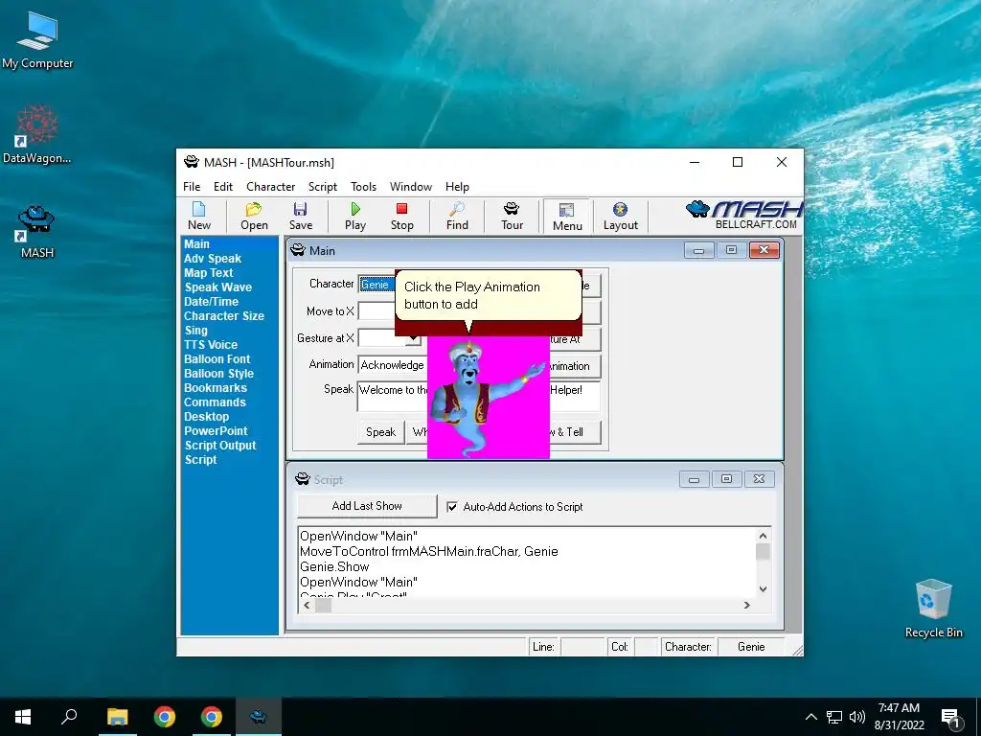Open PowerPoint from the sidebar

point(216,431)
